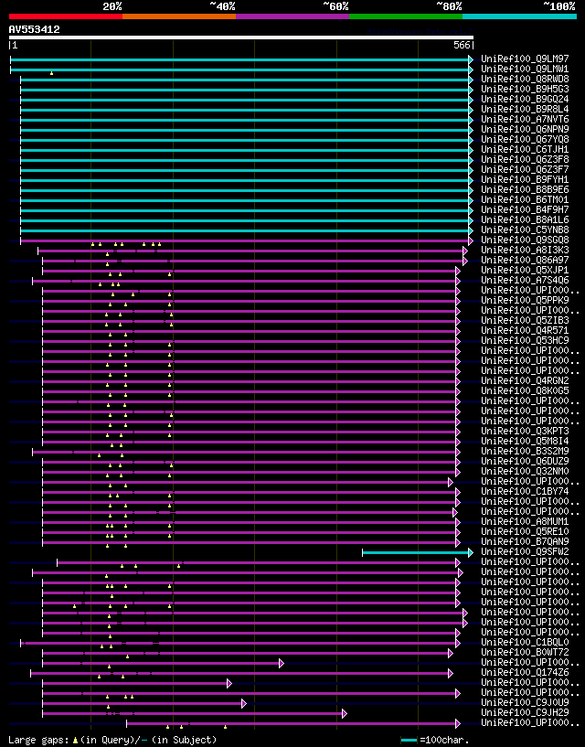Select the UniRef100_Q6DUZ9 label

[x=525, y=462]
